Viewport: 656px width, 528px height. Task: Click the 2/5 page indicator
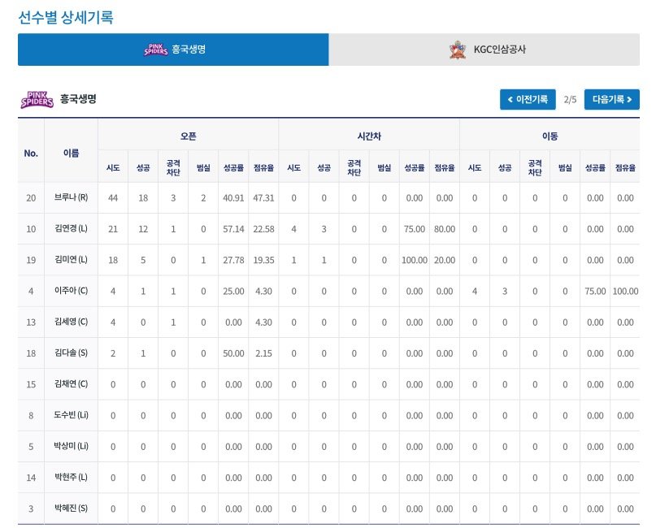pyautogui.click(x=570, y=99)
